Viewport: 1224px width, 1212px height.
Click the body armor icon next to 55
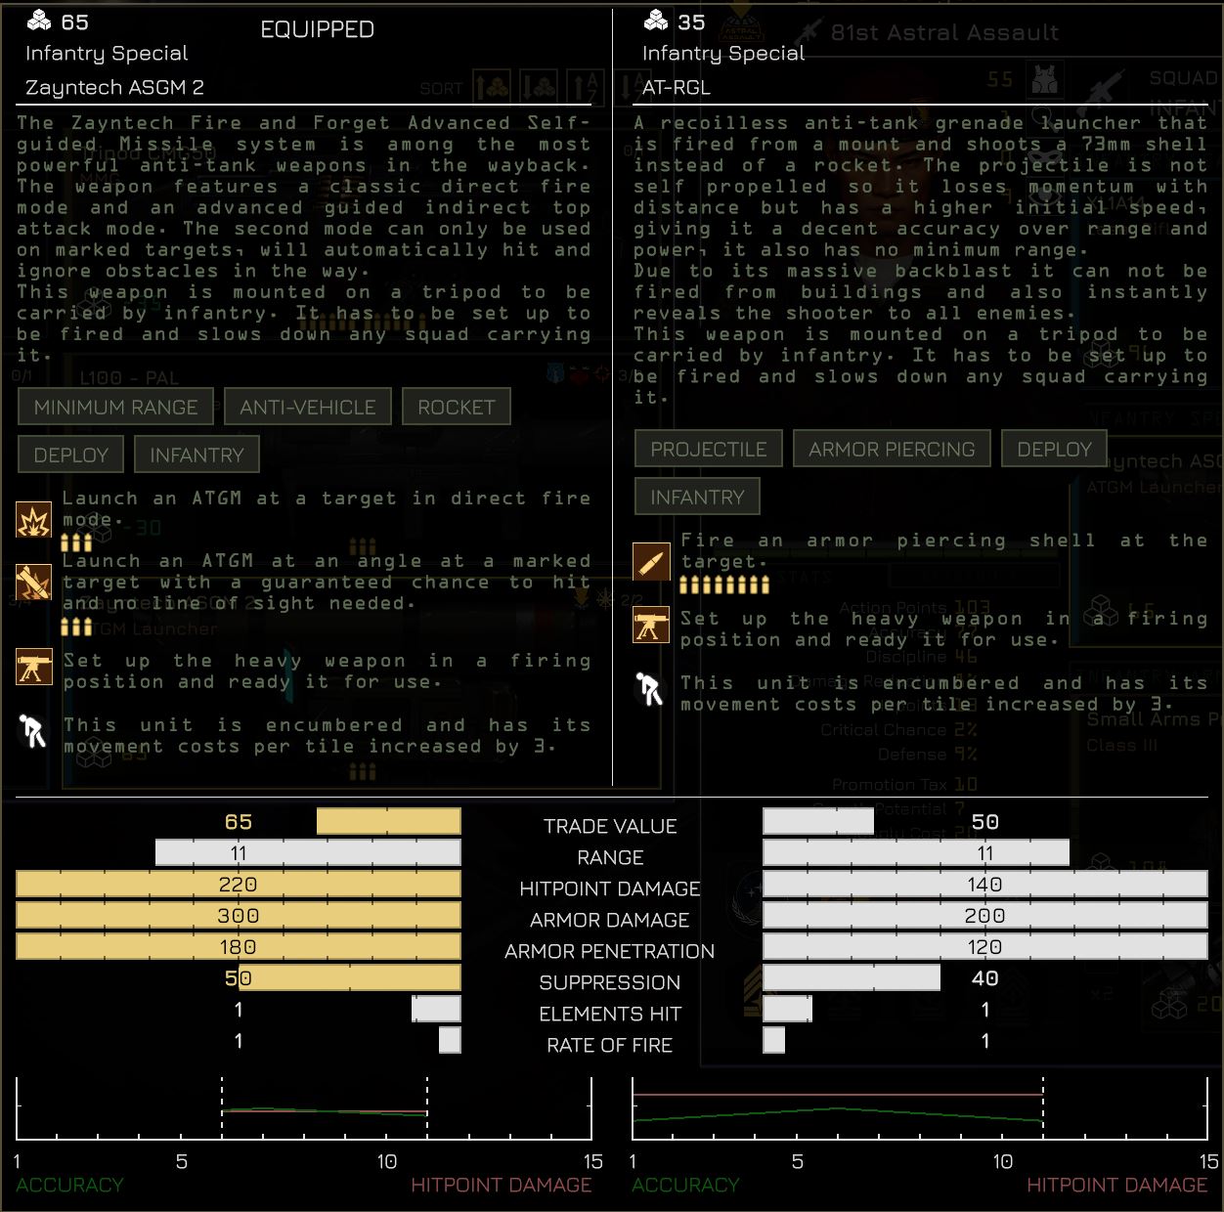[x=1045, y=78]
